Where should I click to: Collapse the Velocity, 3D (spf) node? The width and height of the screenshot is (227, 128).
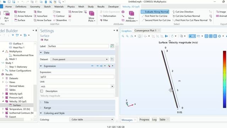coord(3,101)
